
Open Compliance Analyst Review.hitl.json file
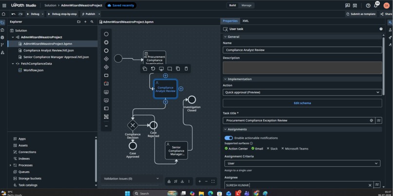coord(48,51)
